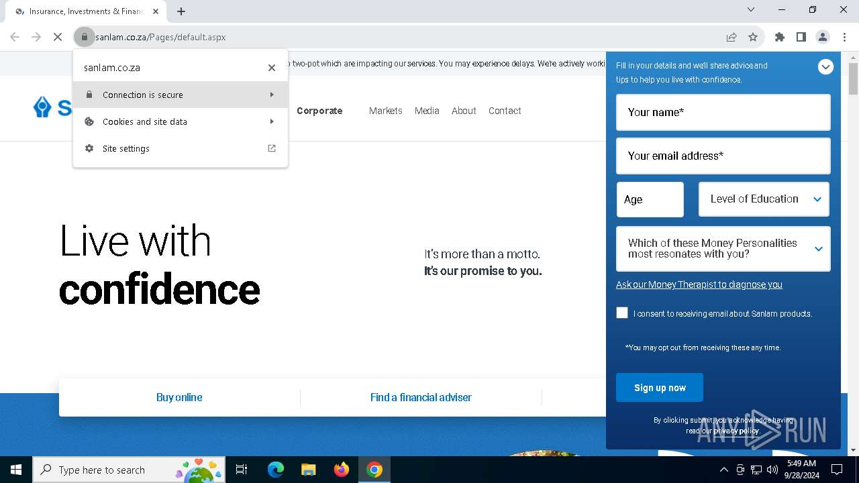Open the Extensions puzzle icon
Viewport: 859px width, 483px height.
[x=780, y=37]
